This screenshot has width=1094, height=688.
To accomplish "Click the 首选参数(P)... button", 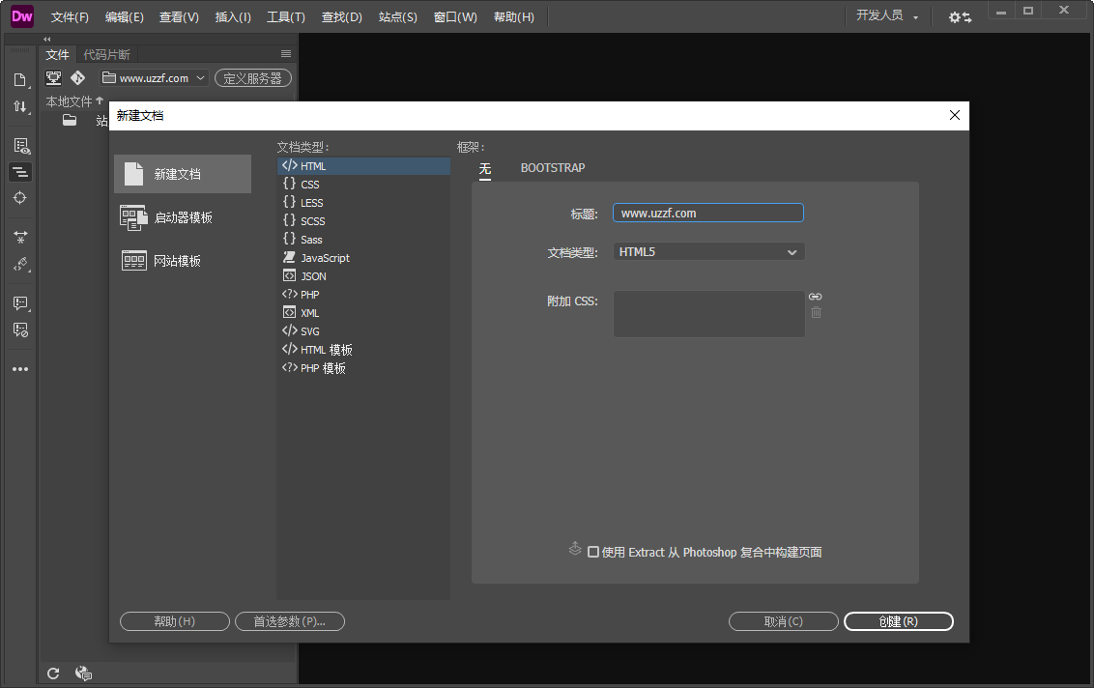I will 290,621.
